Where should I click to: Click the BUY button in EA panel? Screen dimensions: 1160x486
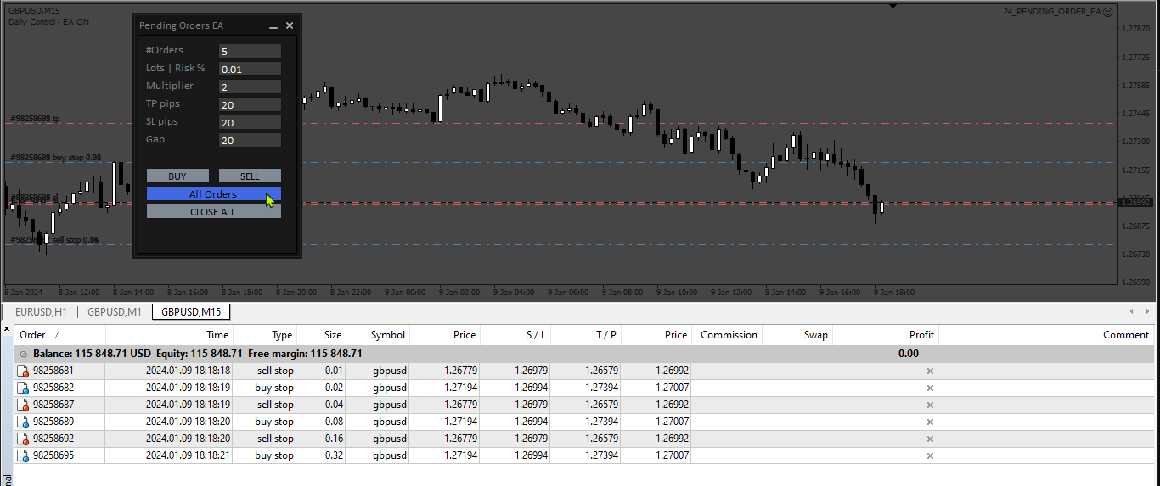coord(177,176)
